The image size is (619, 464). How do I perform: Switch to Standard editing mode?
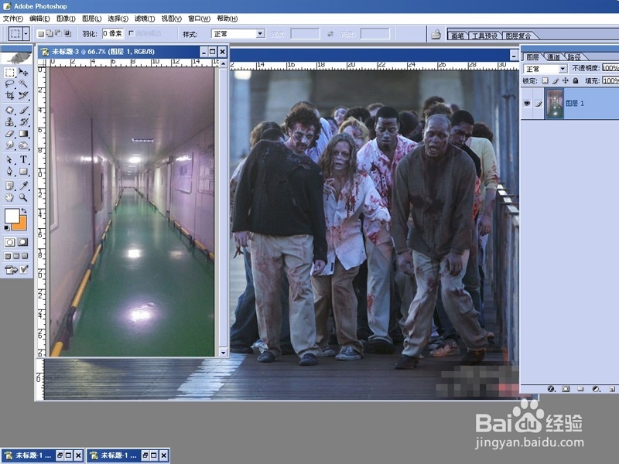tap(10, 242)
